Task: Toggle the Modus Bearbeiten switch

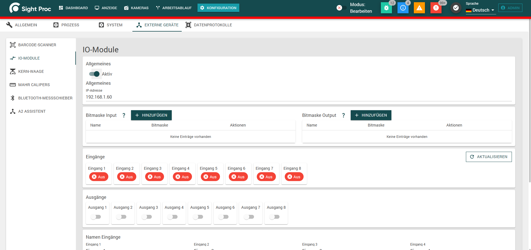Action: coord(341,8)
